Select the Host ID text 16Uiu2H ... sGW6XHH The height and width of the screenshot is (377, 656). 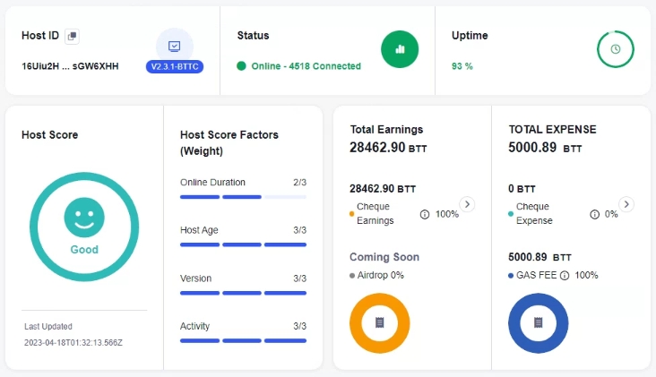click(x=70, y=66)
